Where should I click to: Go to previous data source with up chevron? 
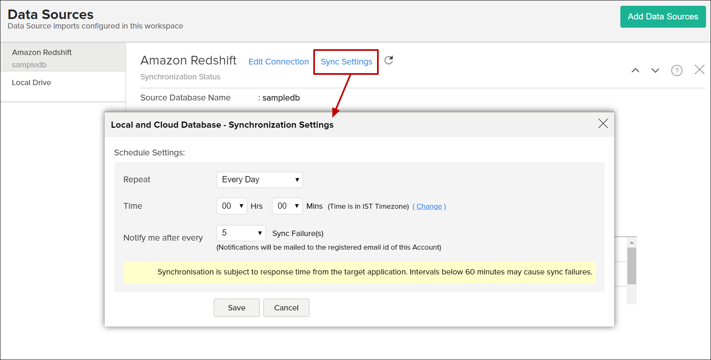(x=635, y=70)
